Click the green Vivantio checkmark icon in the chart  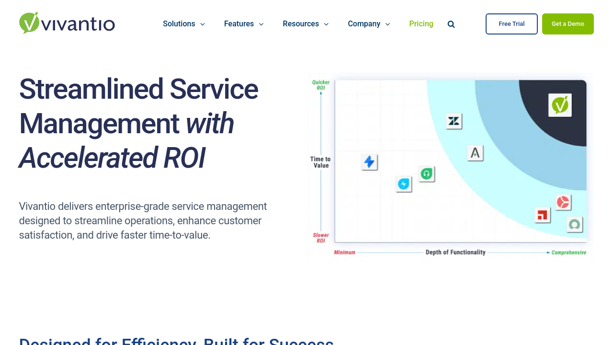tap(560, 105)
